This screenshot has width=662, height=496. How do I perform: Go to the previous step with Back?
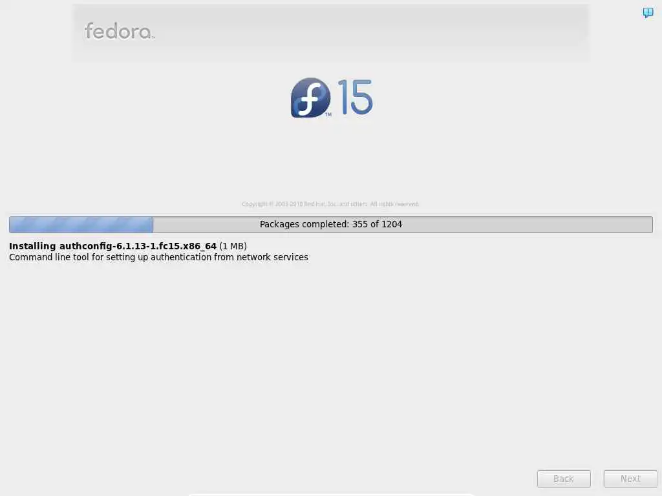pyautogui.click(x=564, y=479)
